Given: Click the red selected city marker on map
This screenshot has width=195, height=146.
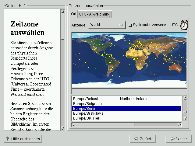Looking at the screenshot, I should (x=136, y=43).
